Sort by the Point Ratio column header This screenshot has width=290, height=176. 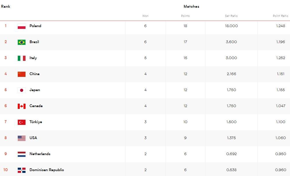[280, 16]
